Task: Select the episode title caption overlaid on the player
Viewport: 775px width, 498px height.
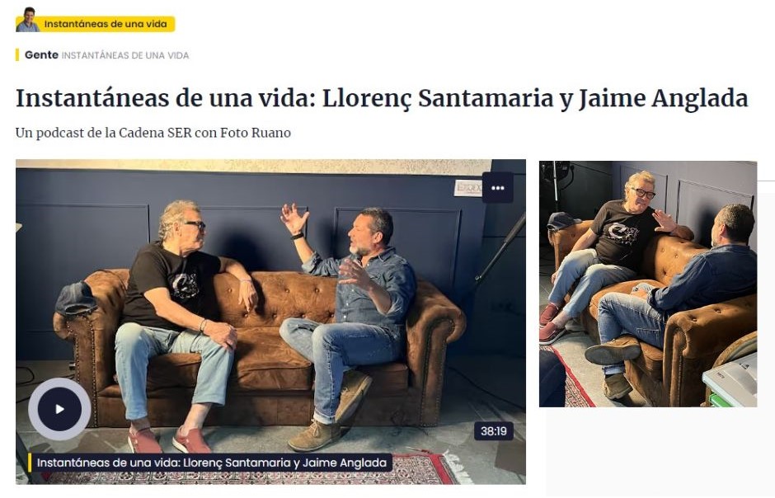Action: pos(212,463)
